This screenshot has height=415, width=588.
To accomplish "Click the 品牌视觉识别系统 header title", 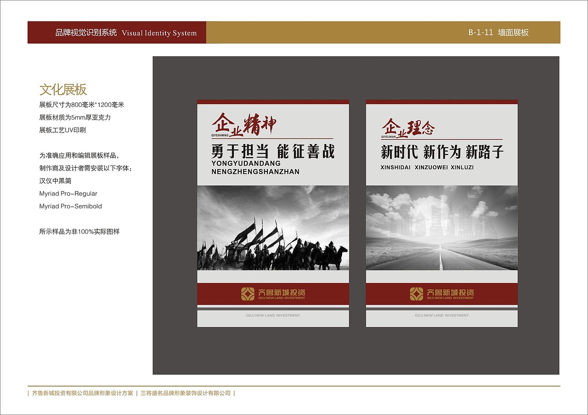I will click(85, 33).
